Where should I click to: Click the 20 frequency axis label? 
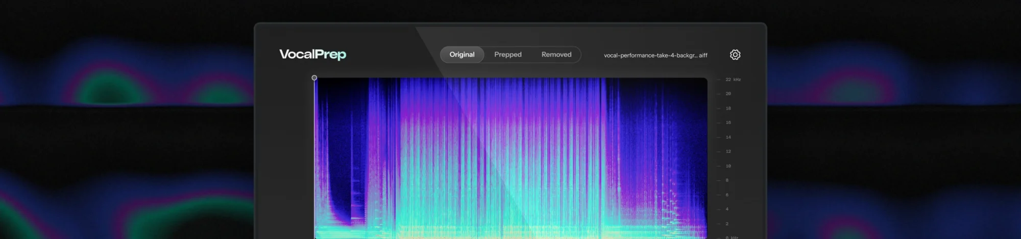click(728, 94)
